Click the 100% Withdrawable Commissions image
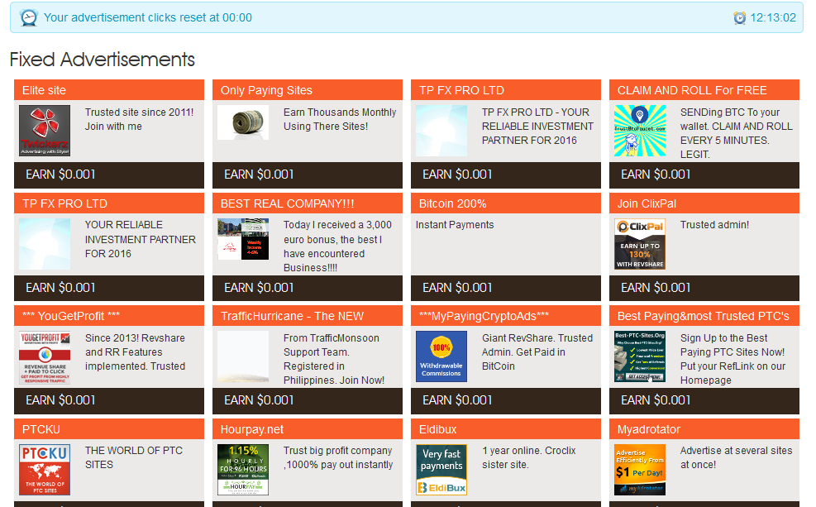 tap(441, 356)
